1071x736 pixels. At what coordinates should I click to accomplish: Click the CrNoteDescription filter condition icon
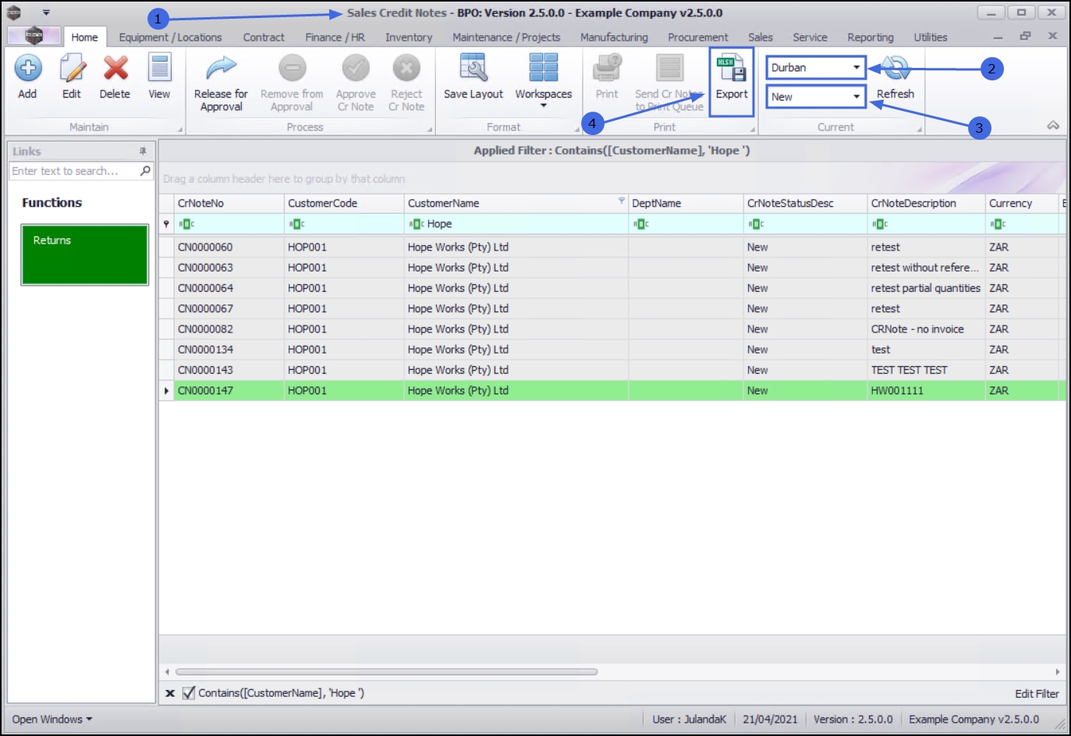(x=880, y=224)
